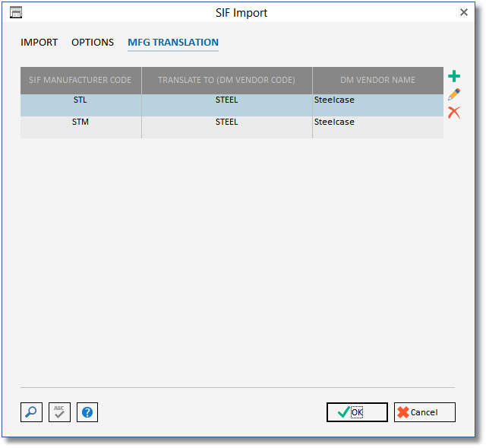Add a new manufacturer translation with green plus
486x448 pixels.
454,76
